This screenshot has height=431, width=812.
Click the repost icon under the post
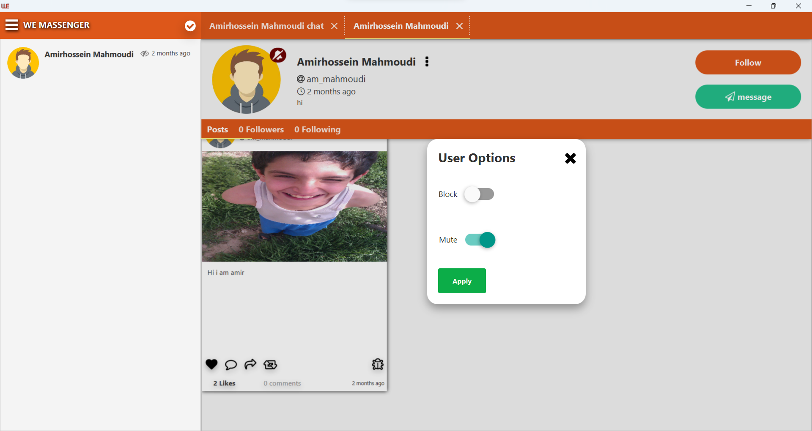[270, 365]
